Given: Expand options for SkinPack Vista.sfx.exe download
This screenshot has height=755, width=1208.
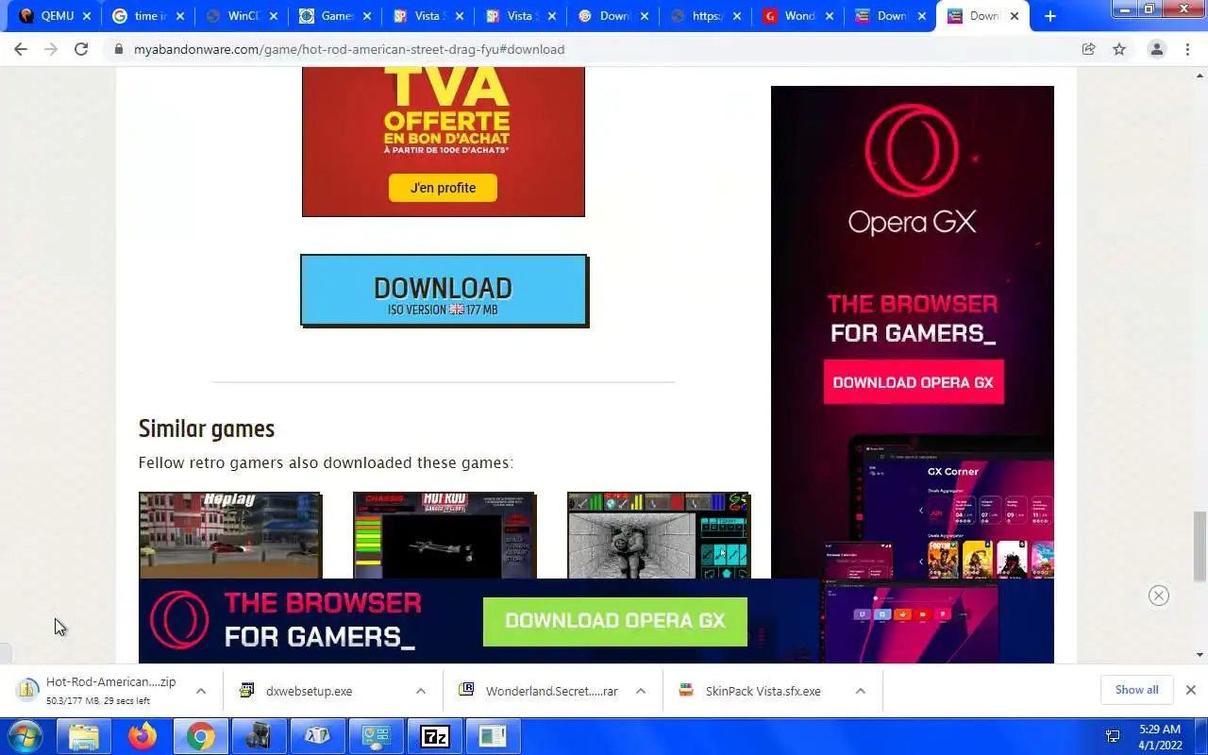Looking at the screenshot, I should 861,691.
